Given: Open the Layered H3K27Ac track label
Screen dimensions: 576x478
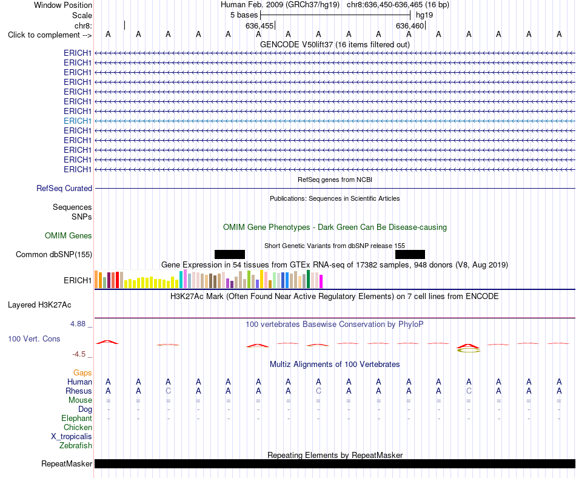Looking at the screenshot, I should point(39,305).
